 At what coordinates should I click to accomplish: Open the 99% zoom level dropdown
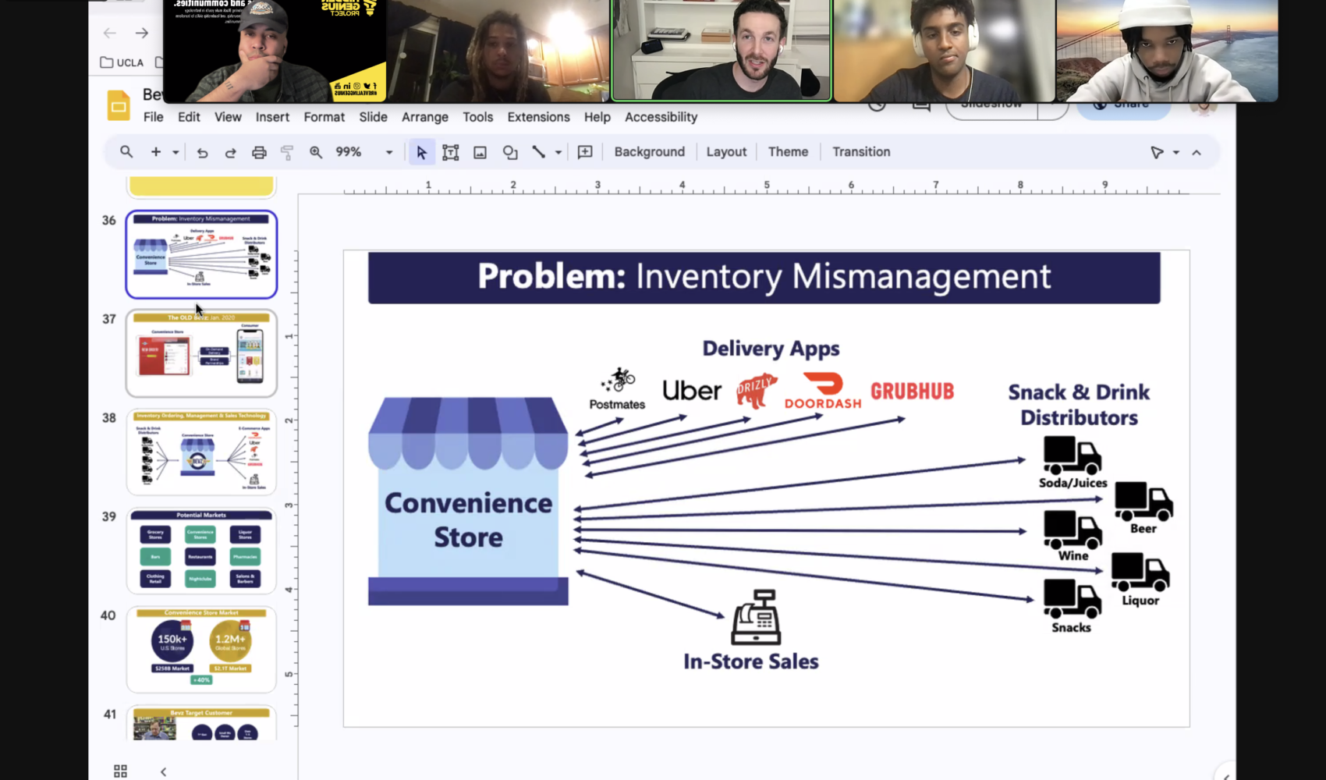[388, 153]
